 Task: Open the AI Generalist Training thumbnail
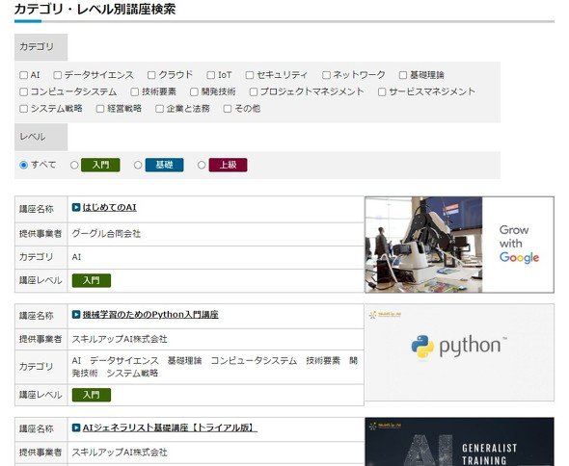click(459, 442)
